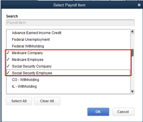Uncheck the Medicare Employee checkmark

(8, 59)
